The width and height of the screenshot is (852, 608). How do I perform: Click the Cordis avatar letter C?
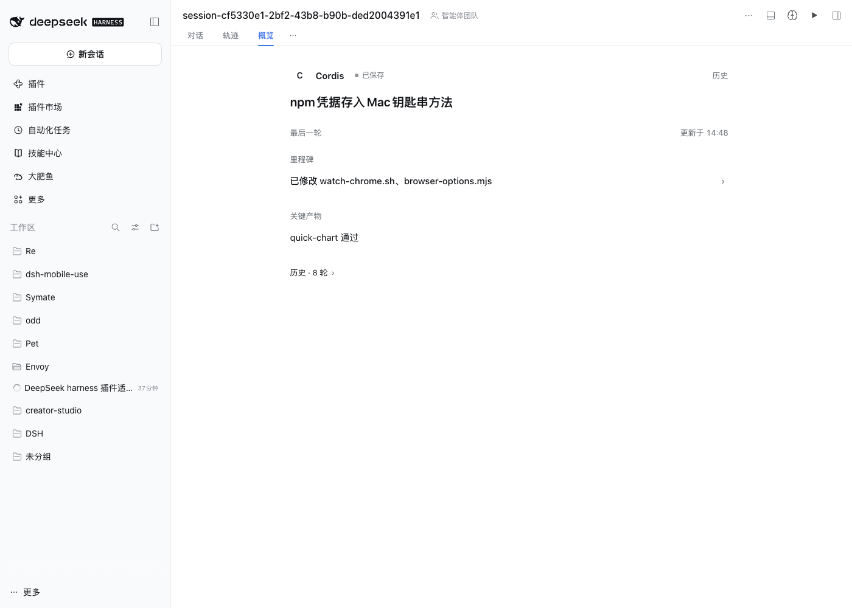click(299, 75)
